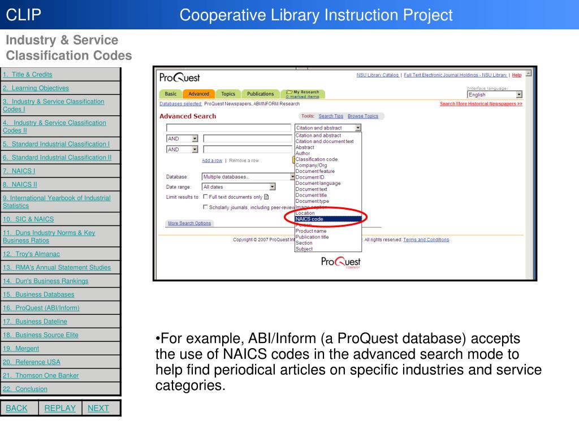Open the Topics tab
Image resolution: width=579 pixels, height=434 pixels.
pyautogui.click(x=228, y=94)
